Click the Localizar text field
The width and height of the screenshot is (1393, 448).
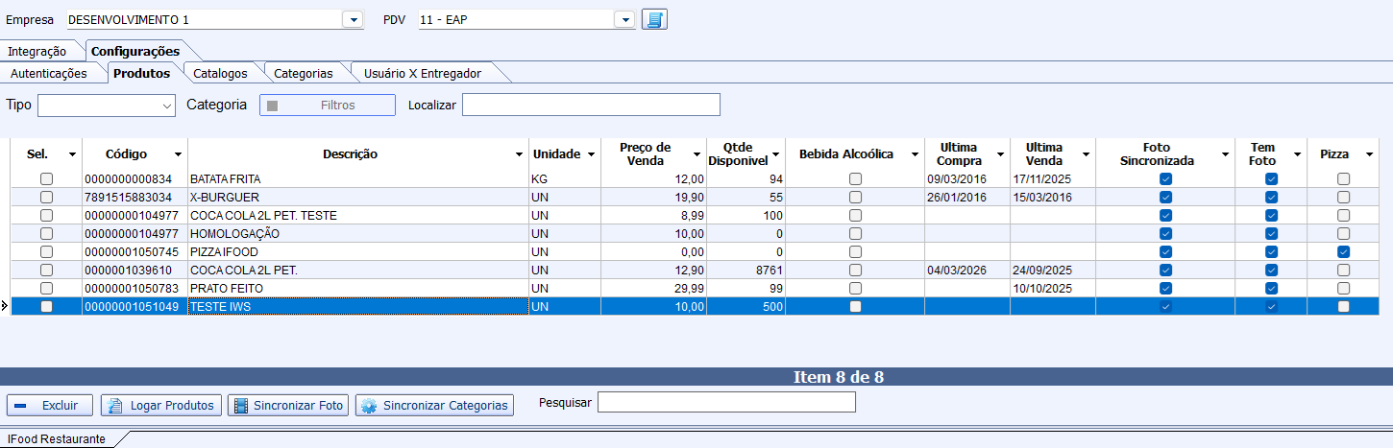(591, 105)
